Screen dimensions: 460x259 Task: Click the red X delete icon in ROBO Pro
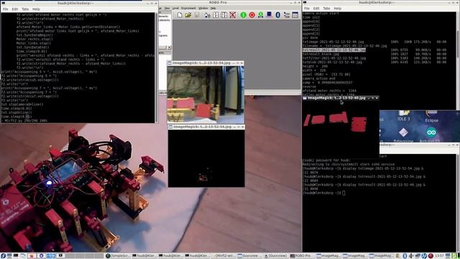(233, 14)
